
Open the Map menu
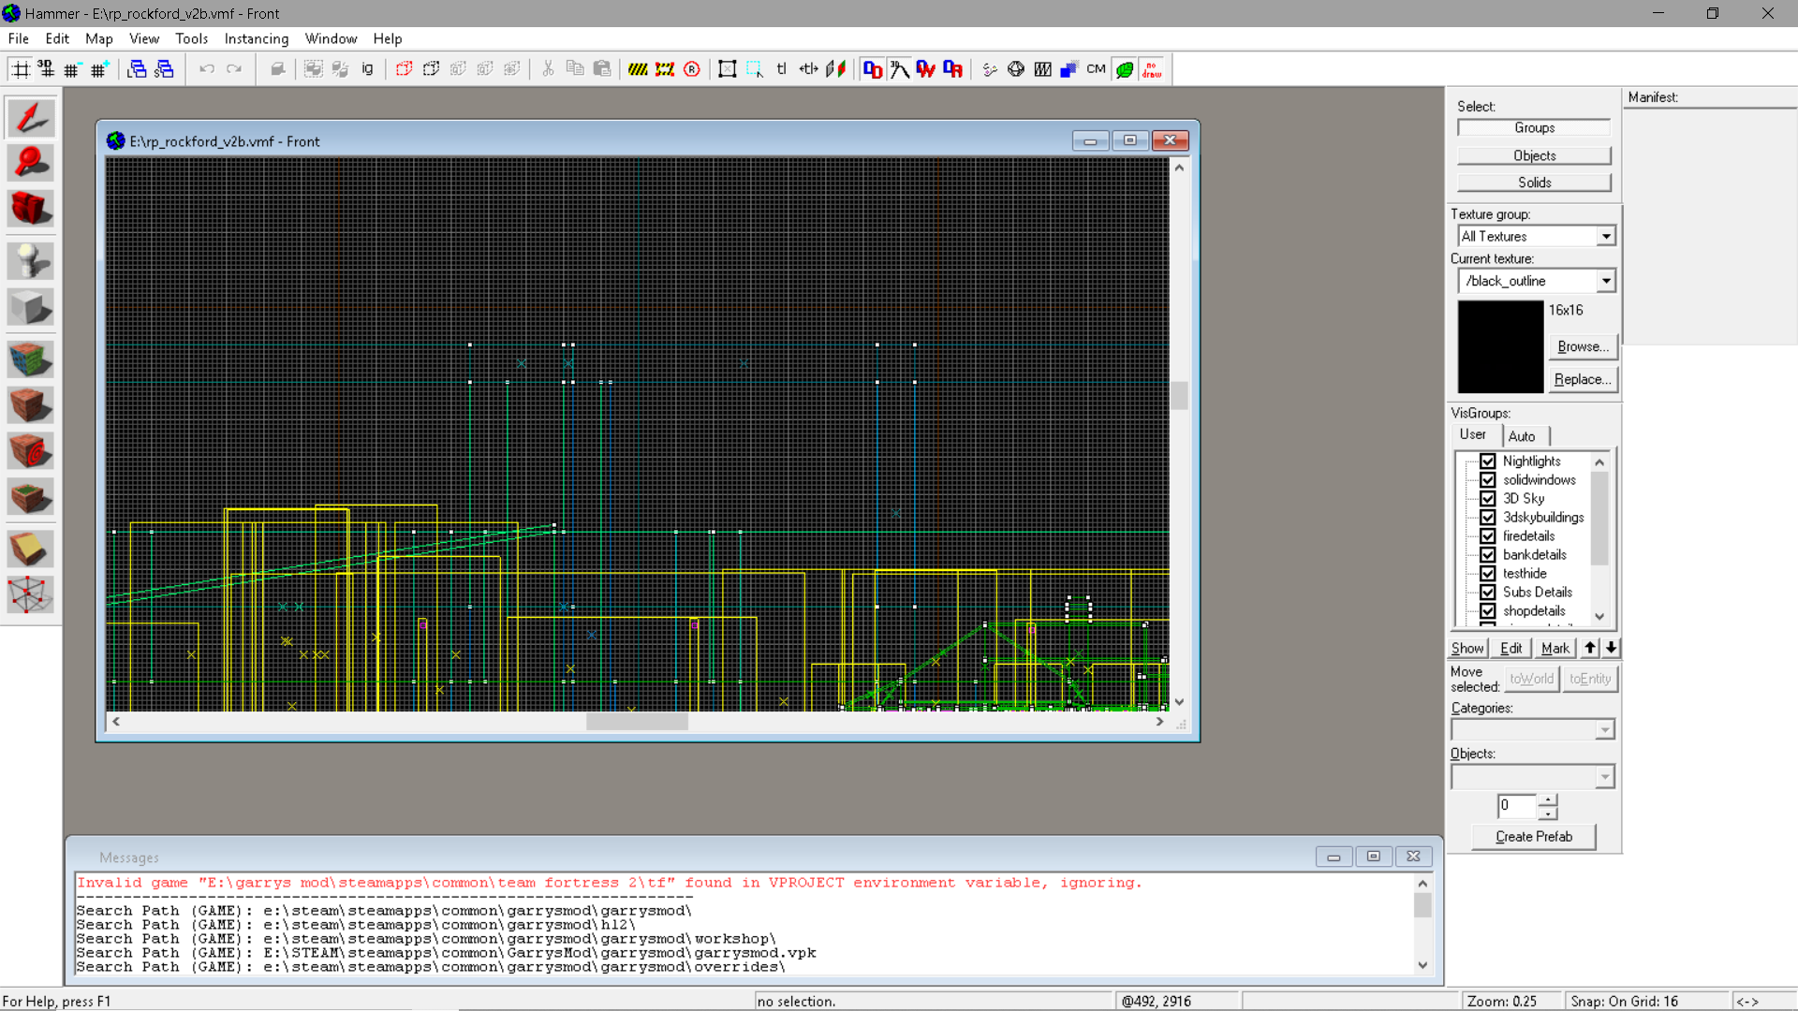click(x=98, y=38)
